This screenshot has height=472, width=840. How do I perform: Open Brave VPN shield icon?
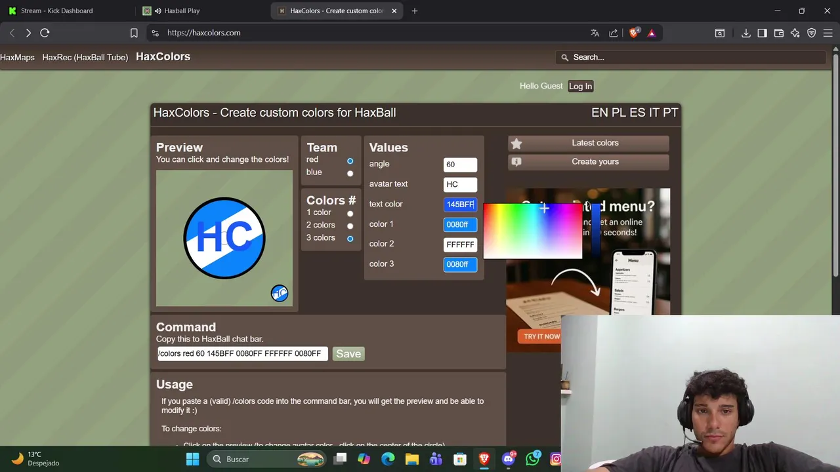[x=812, y=33]
